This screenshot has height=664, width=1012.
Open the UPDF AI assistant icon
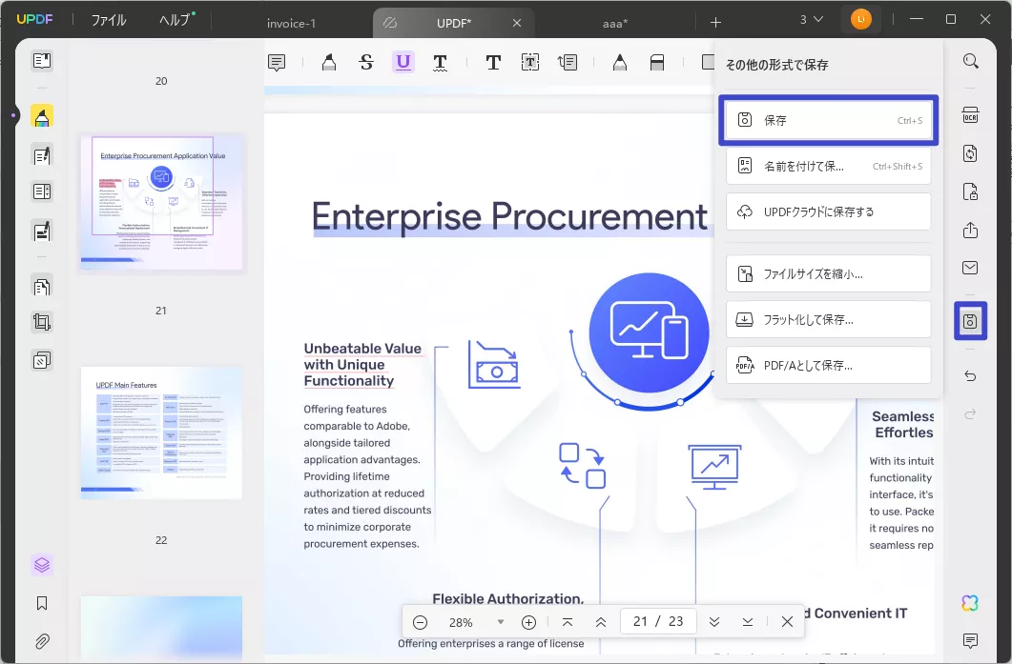tap(971, 603)
